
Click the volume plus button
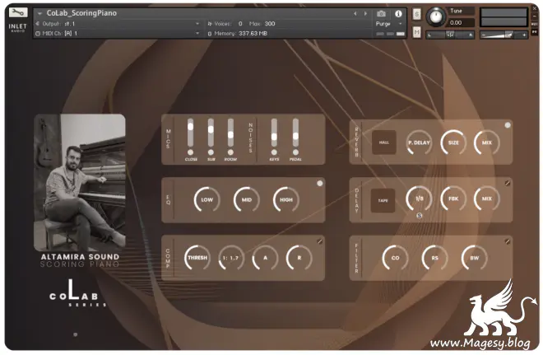coord(524,35)
